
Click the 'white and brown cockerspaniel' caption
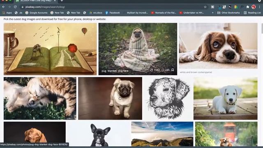pos(196,72)
